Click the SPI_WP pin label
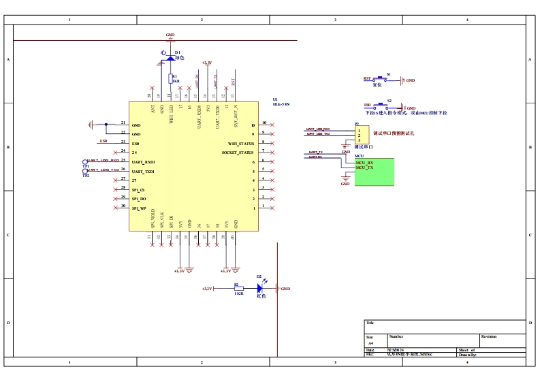Viewport: 540px width, 382px height. click(x=139, y=208)
